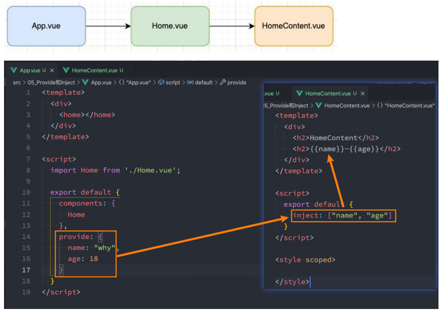Viewport: 442px width, 311px height.
Task: Click HomeContent.vue in right pane breadcrumb
Action: (347, 106)
